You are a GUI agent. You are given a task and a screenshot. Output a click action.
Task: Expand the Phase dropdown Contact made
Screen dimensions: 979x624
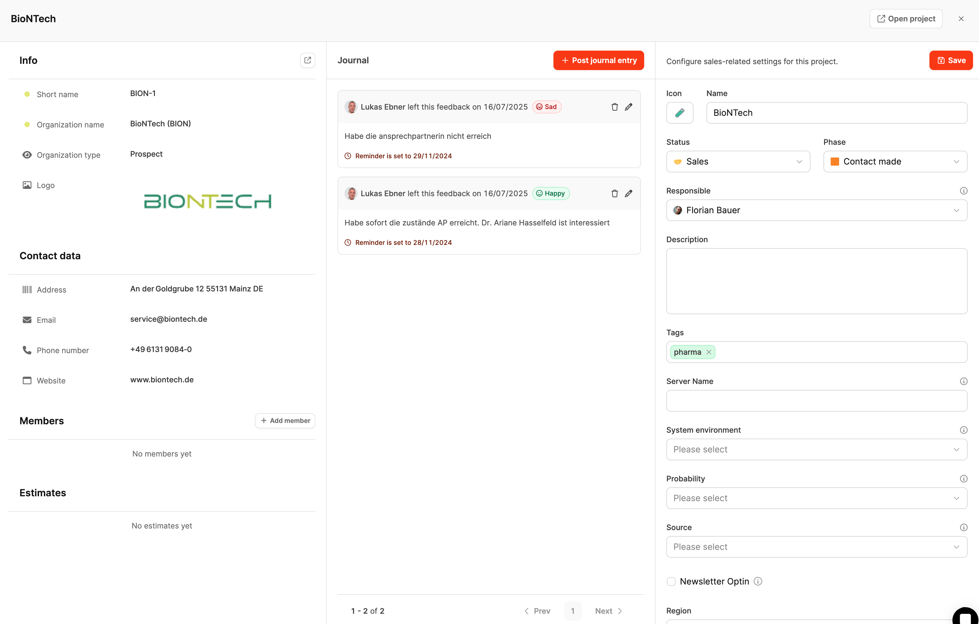[895, 162]
